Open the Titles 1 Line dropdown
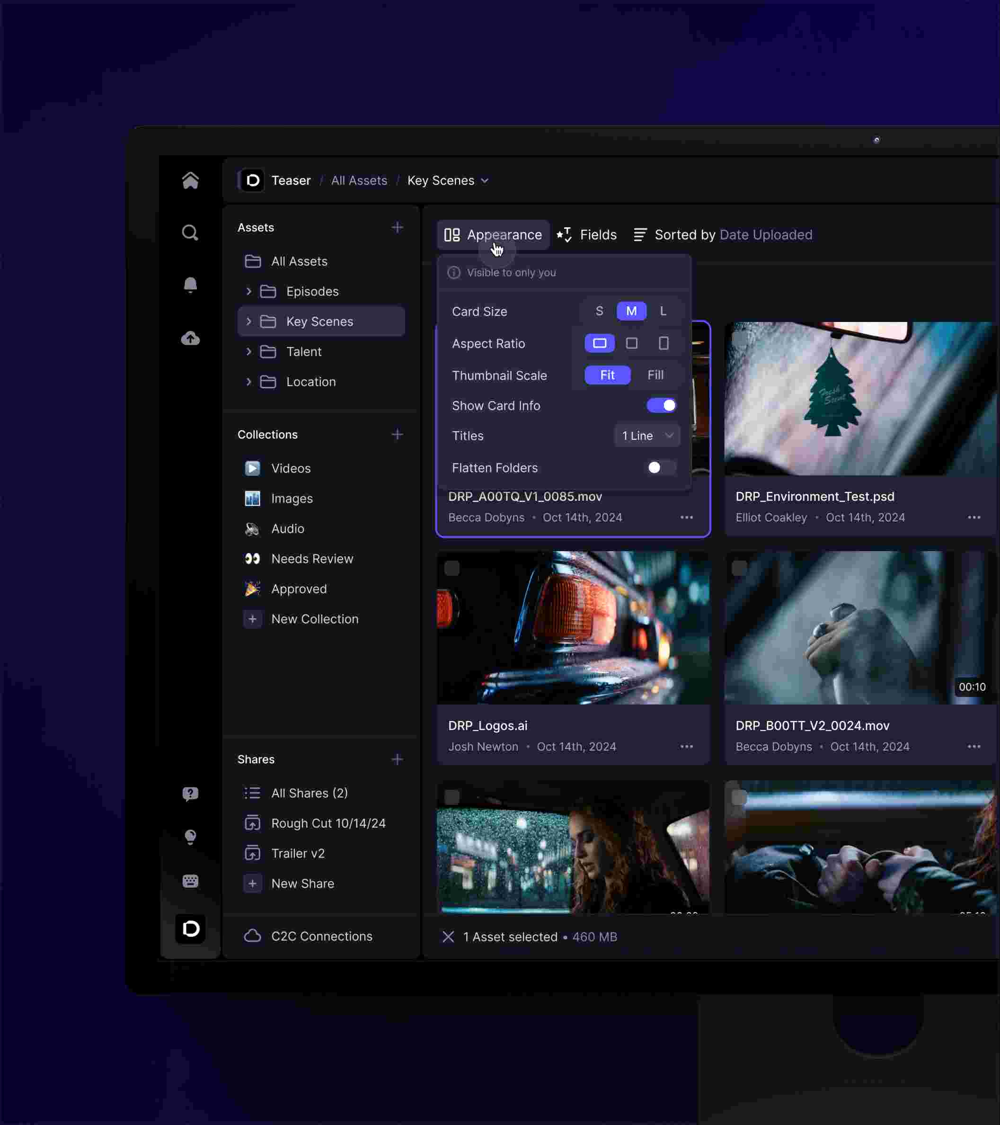This screenshot has height=1125, width=1000. point(647,435)
